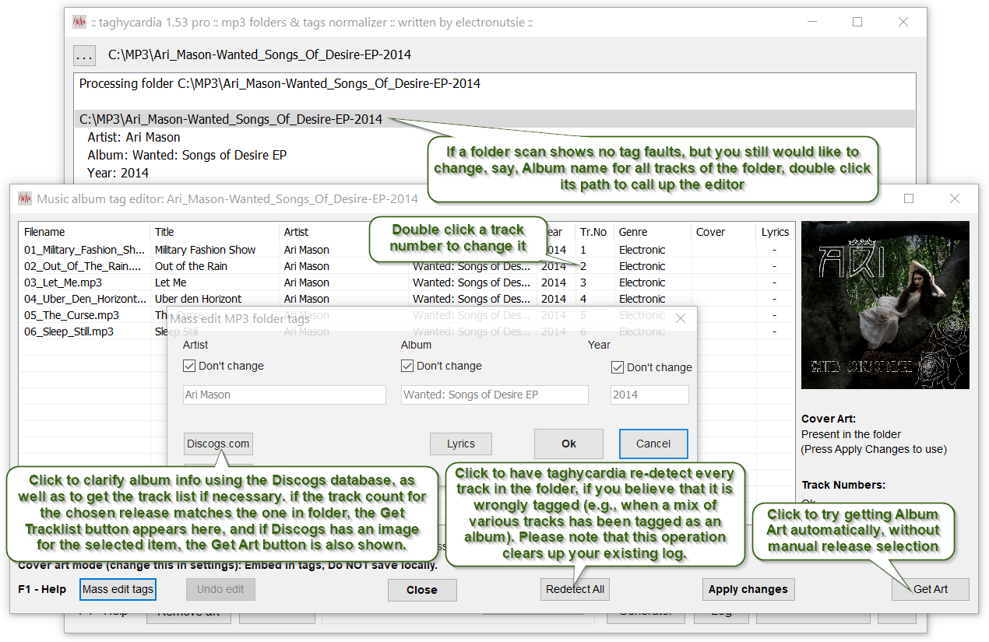Screen dimensions: 989x642
Task: Sort by Title column header
Action: click(214, 232)
